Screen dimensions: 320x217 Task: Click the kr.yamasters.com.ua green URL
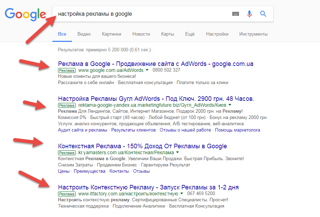126,152
